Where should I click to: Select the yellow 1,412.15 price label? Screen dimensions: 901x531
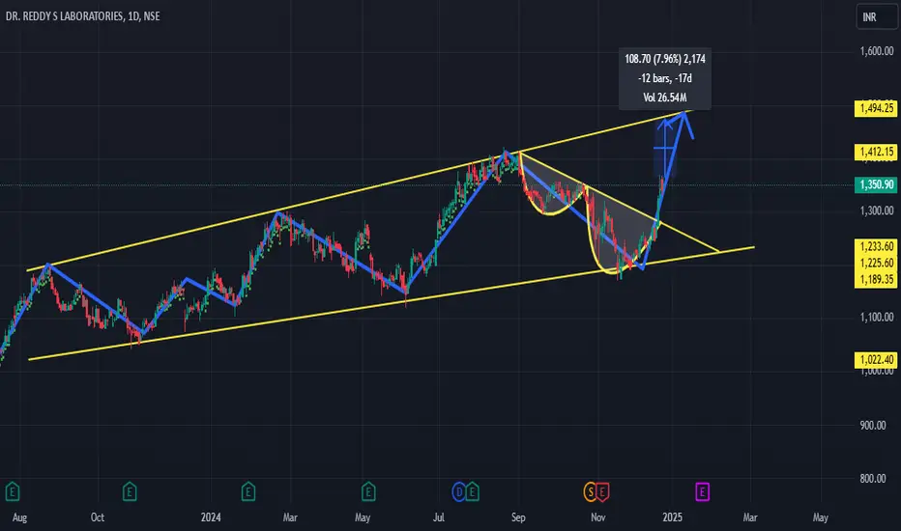(x=876, y=152)
